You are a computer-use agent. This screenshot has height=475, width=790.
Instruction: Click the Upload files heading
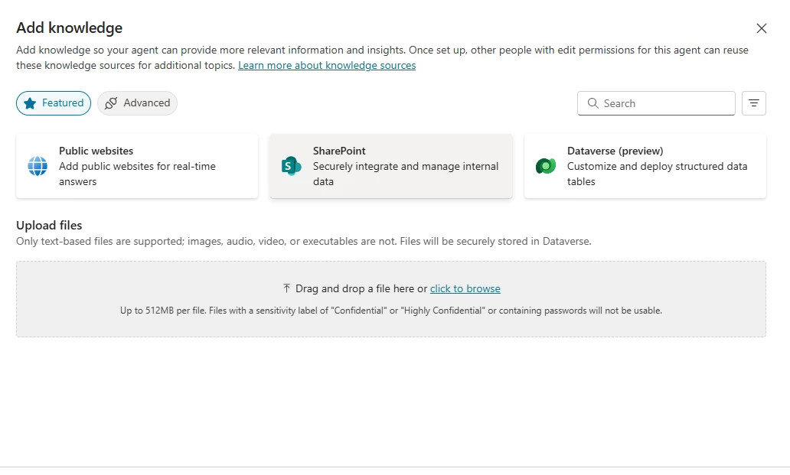click(x=49, y=226)
